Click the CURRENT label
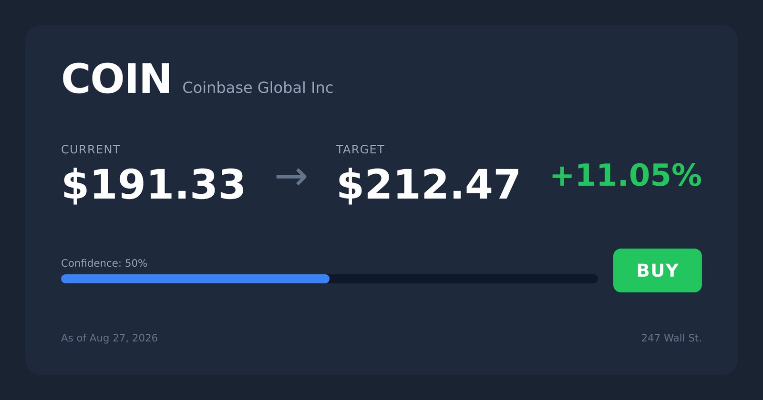763x400 pixels. (x=91, y=150)
